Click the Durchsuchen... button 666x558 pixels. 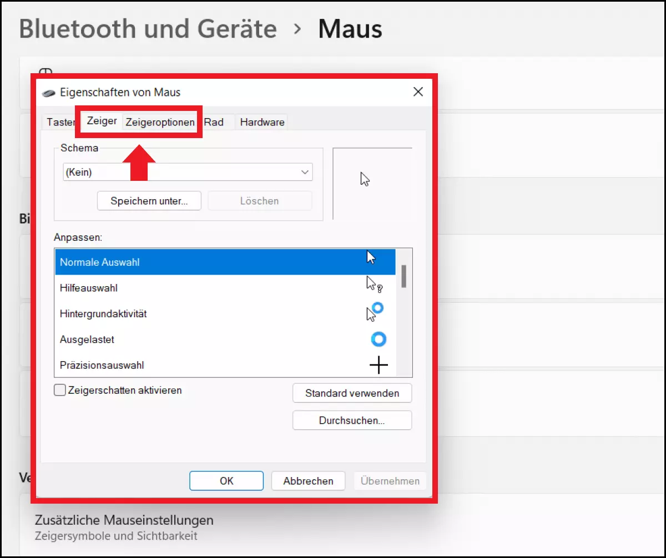coord(352,420)
